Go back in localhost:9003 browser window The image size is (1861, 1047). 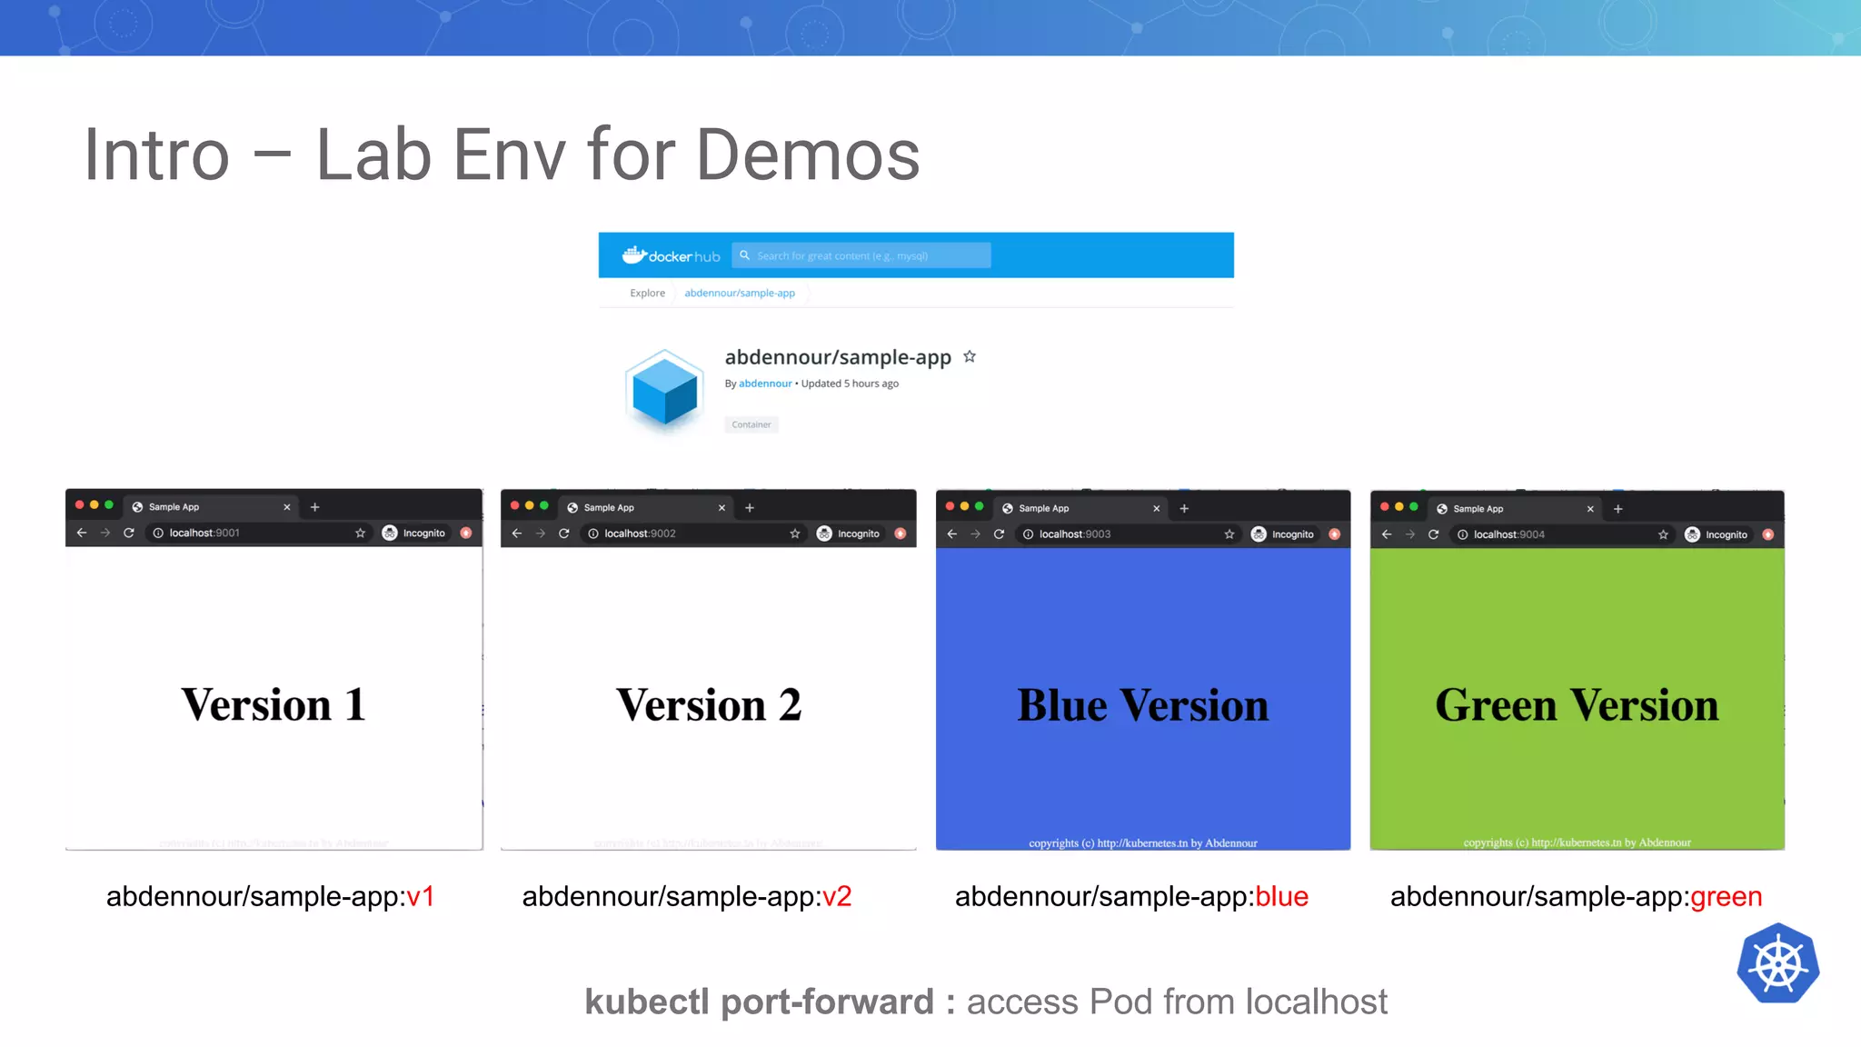[x=951, y=534]
